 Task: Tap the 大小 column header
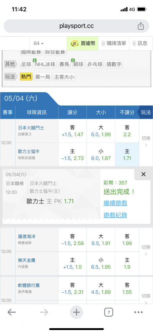coord(101,113)
